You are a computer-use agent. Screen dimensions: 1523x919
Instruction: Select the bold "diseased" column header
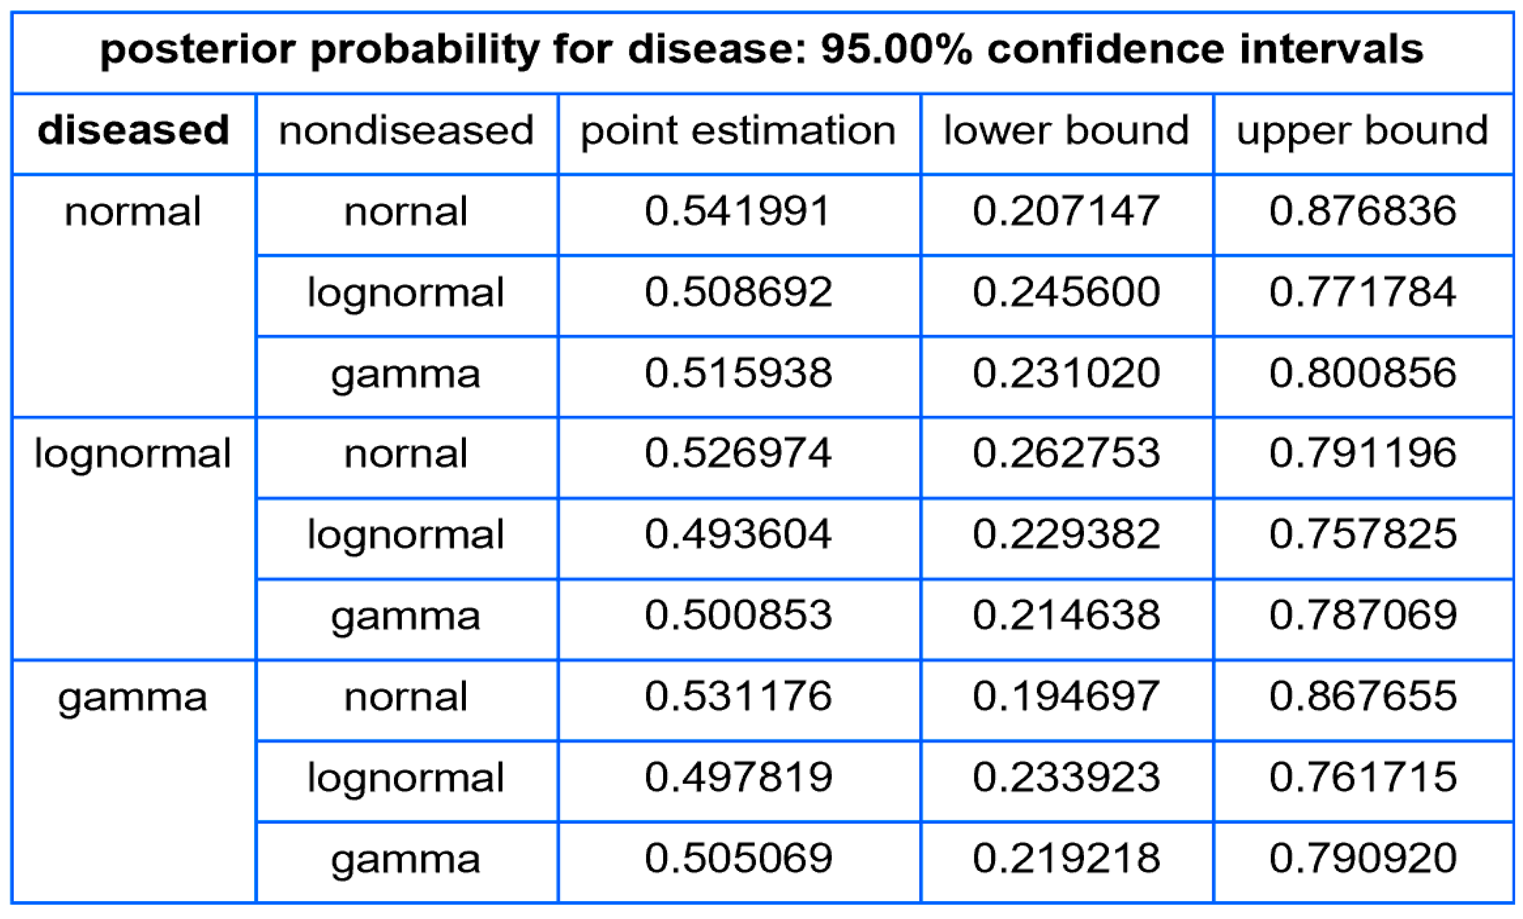coord(133,130)
